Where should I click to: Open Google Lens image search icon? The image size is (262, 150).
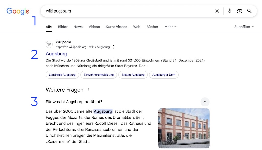239,11
